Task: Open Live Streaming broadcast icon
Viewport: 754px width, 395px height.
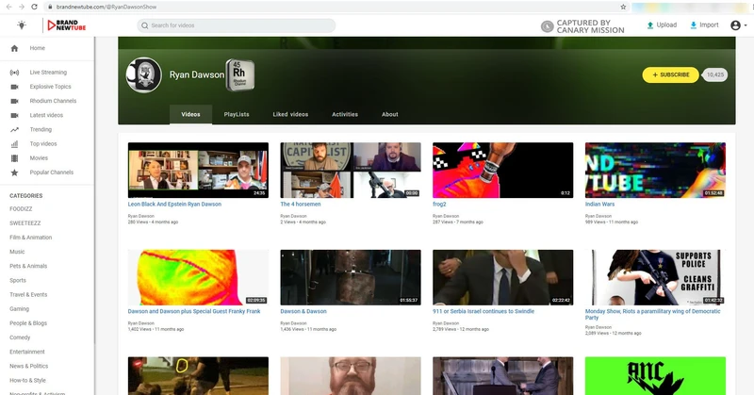Action: [14, 73]
